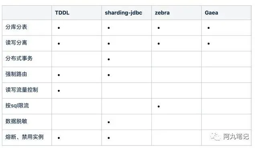Click the 读写流量控制 row label
257x148 pixels.
(22, 90)
